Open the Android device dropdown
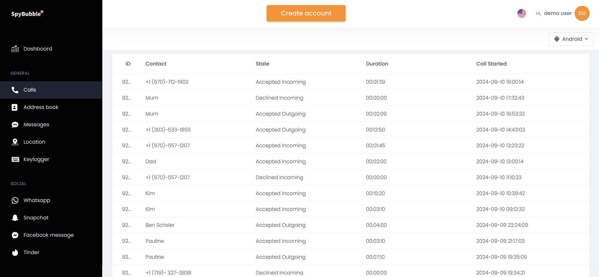599x277 pixels. point(571,39)
